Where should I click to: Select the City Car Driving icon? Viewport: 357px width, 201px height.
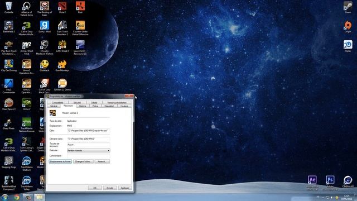[x=9, y=66]
